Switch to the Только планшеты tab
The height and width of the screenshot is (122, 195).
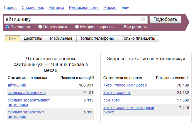click(138, 39)
